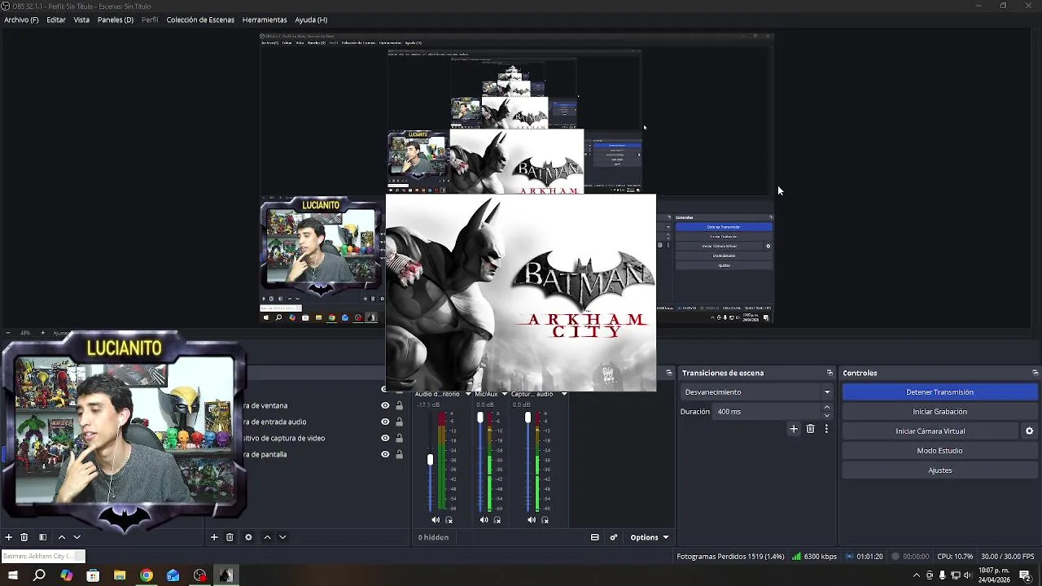The height and width of the screenshot is (586, 1042).
Task: Open Windows notification center icon
Action: click(1025, 575)
